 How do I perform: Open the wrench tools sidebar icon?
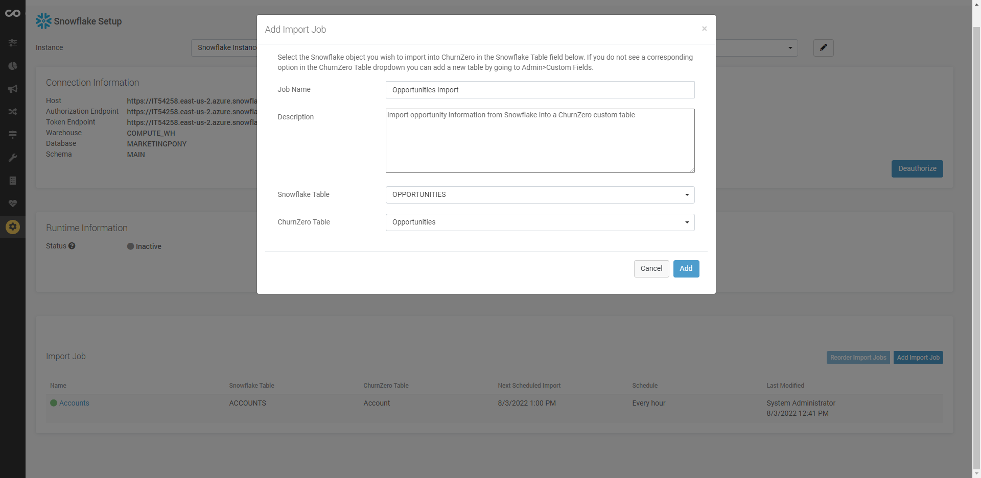(x=13, y=158)
